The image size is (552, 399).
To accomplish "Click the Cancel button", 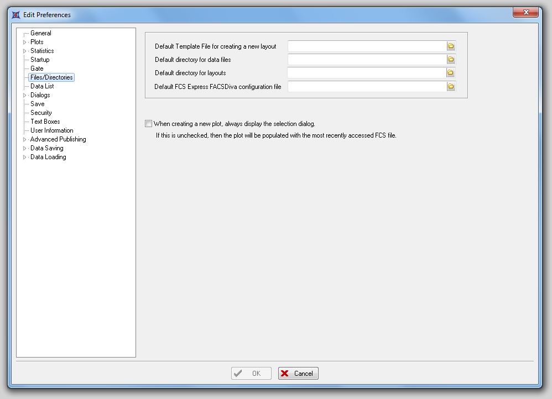I will coord(298,374).
